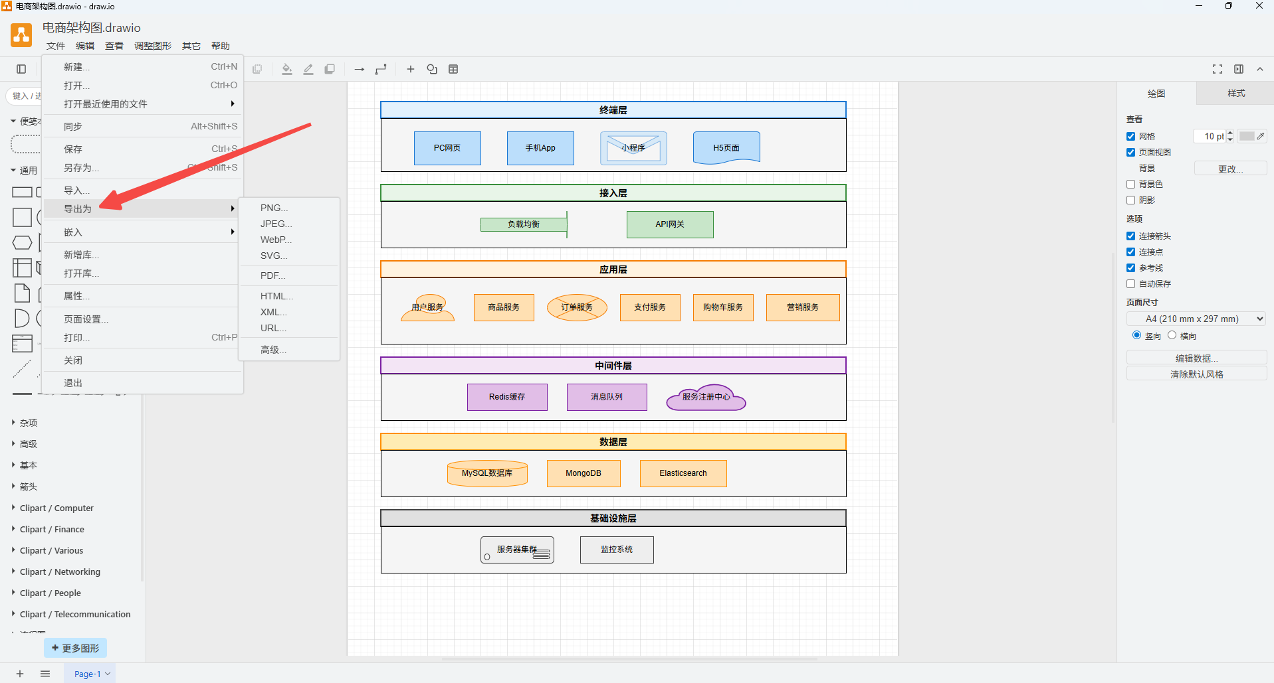Select the document page shape in the palette
This screenshot has width=1274, height=683.
(22, 293)
